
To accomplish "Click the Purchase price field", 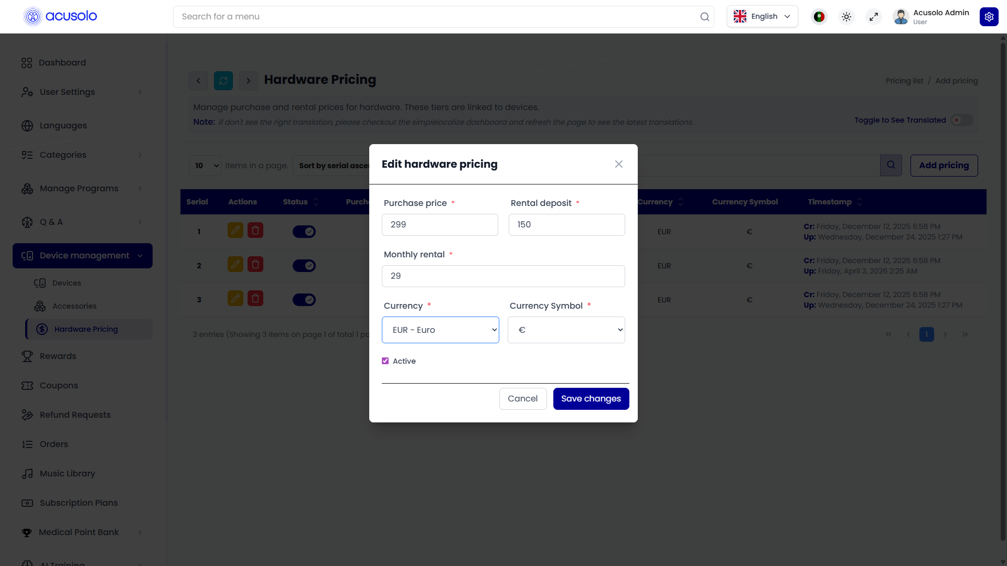I will pos(440,225).
